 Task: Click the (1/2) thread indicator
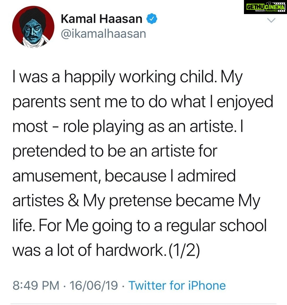coord(184,250)
